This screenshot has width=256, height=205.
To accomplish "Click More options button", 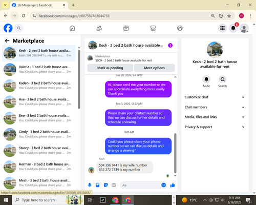I will tap(155, 68).
